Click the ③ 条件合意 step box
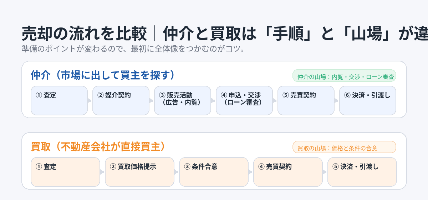 pos(214,172)
